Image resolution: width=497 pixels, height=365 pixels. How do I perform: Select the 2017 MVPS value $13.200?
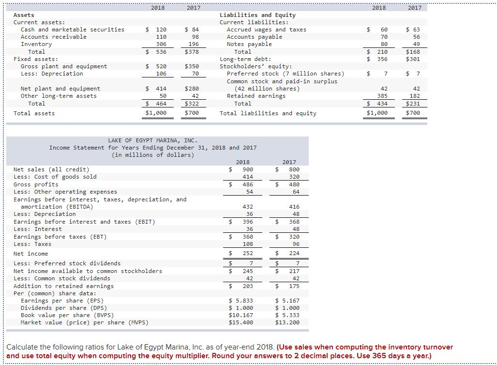pyautogui.click(x=287, y=322)
